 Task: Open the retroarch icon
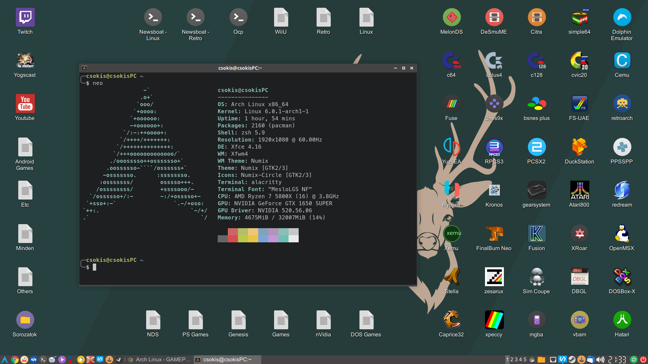(x=622, y=104)
